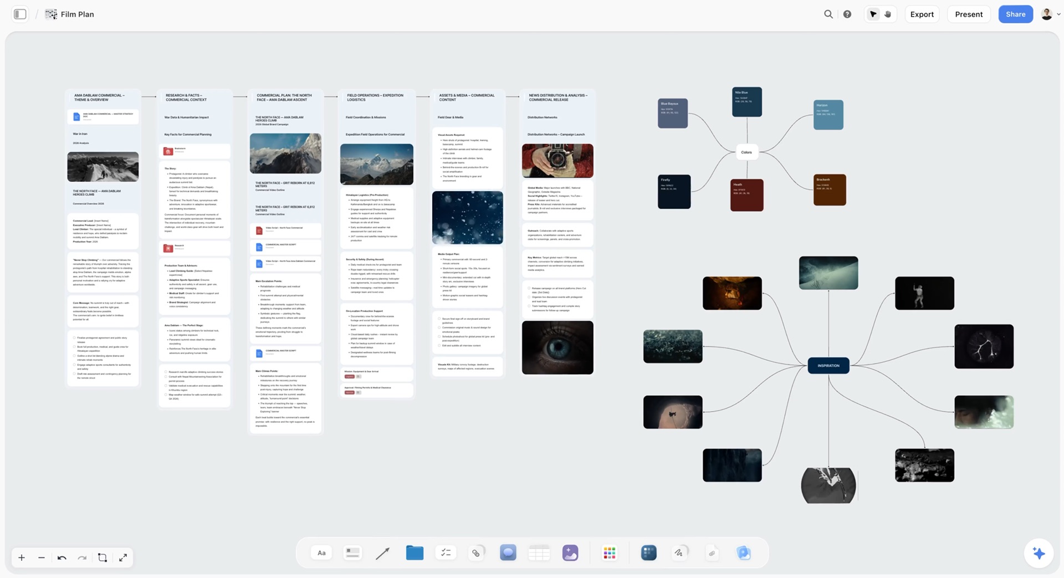Open the close-up eye image thumbnail
The width and height of the screenshot is (1064, 578).
557,347
